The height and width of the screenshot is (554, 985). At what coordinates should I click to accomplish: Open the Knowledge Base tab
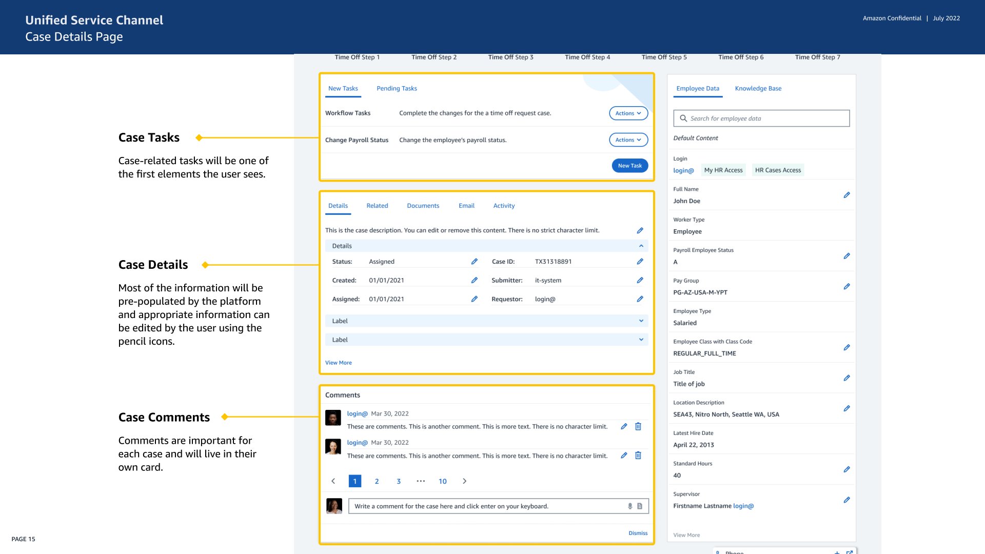click(x=758, y=88)
